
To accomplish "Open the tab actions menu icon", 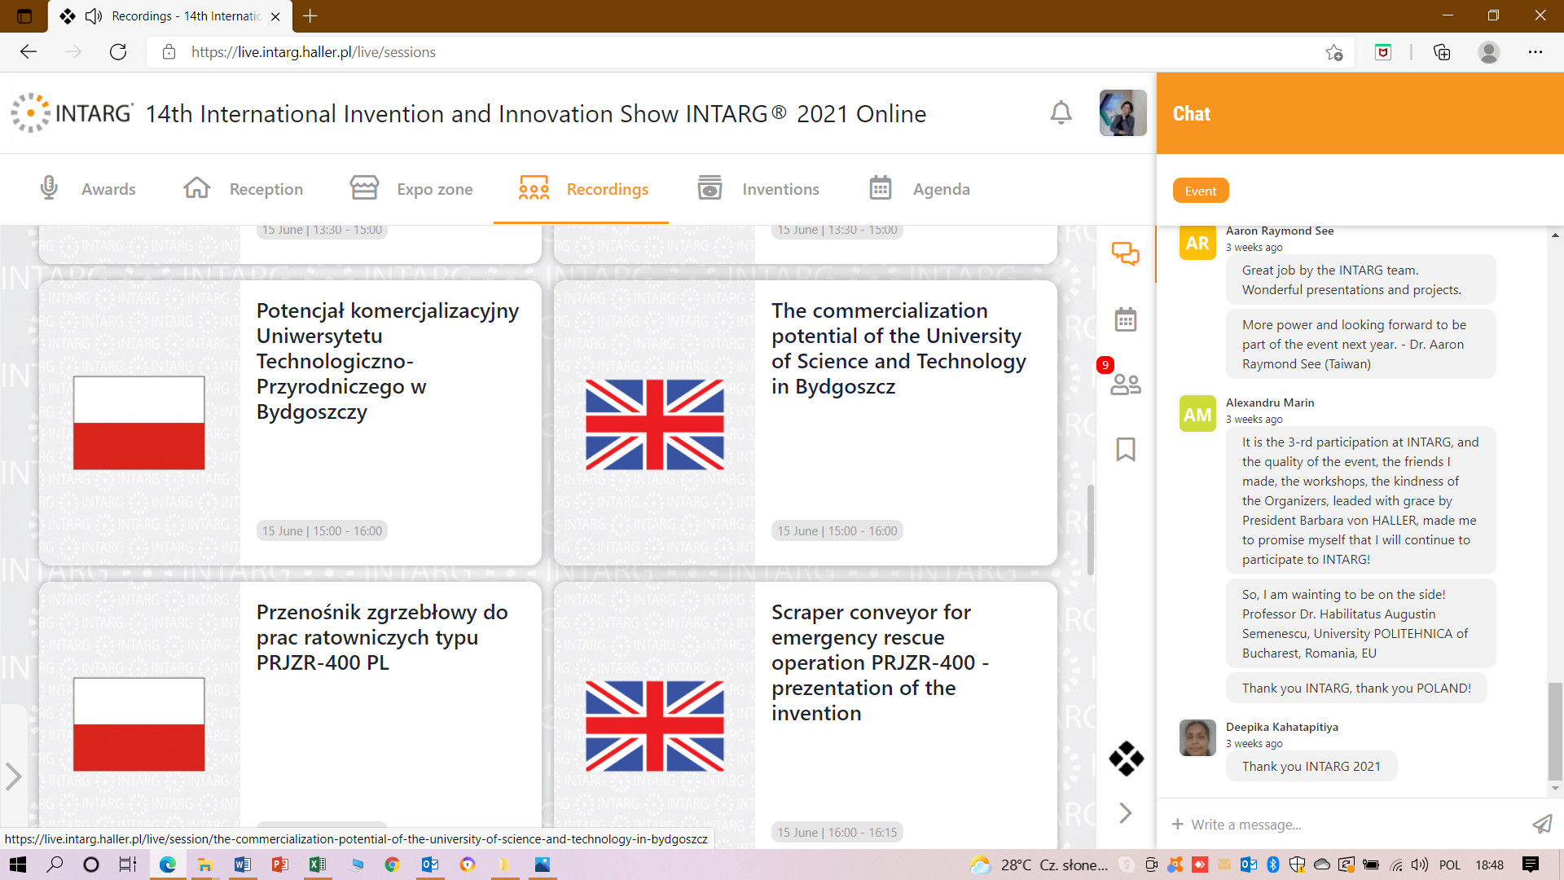I will (24, 15).
